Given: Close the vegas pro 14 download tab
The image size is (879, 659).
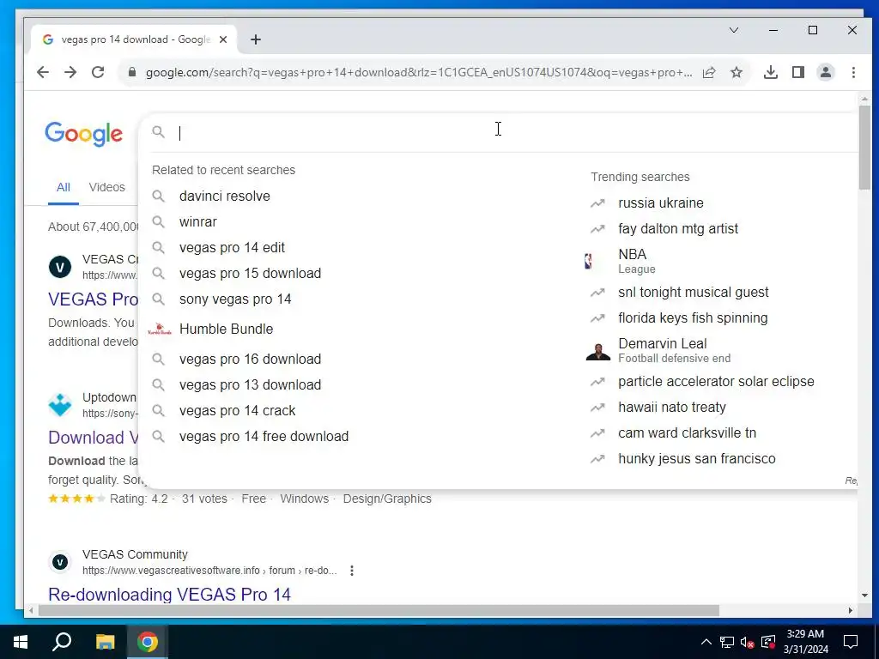Looking at the screenshot, I should tap(223, 39).
